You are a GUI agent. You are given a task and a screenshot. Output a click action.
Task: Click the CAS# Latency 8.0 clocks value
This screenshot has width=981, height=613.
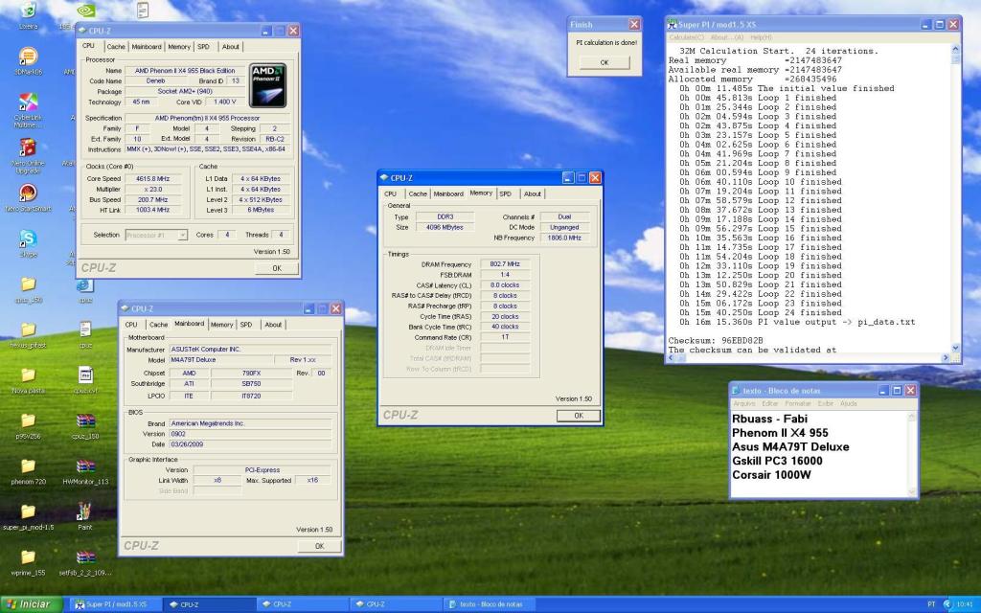tap(505, 285)
